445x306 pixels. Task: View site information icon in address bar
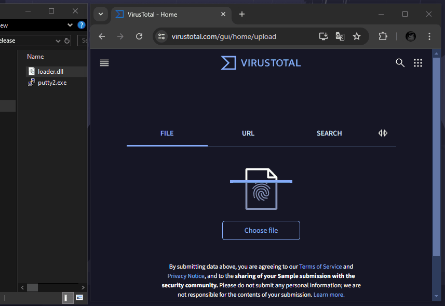coord(161,36)
